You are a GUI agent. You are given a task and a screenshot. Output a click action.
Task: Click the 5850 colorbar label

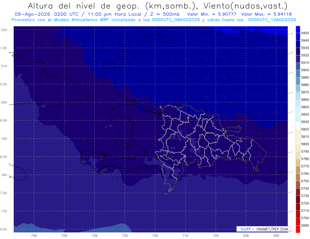click(305, 107)
